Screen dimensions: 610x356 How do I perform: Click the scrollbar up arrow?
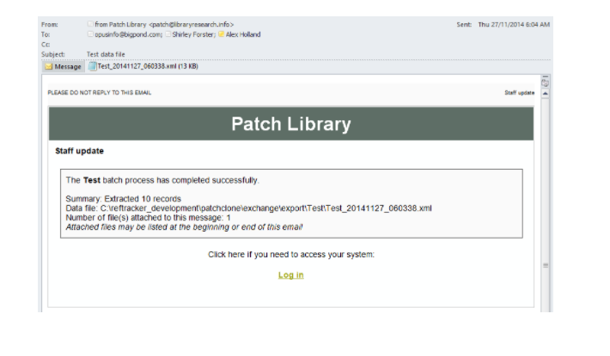pyautogui.click(x=546, y=94)
